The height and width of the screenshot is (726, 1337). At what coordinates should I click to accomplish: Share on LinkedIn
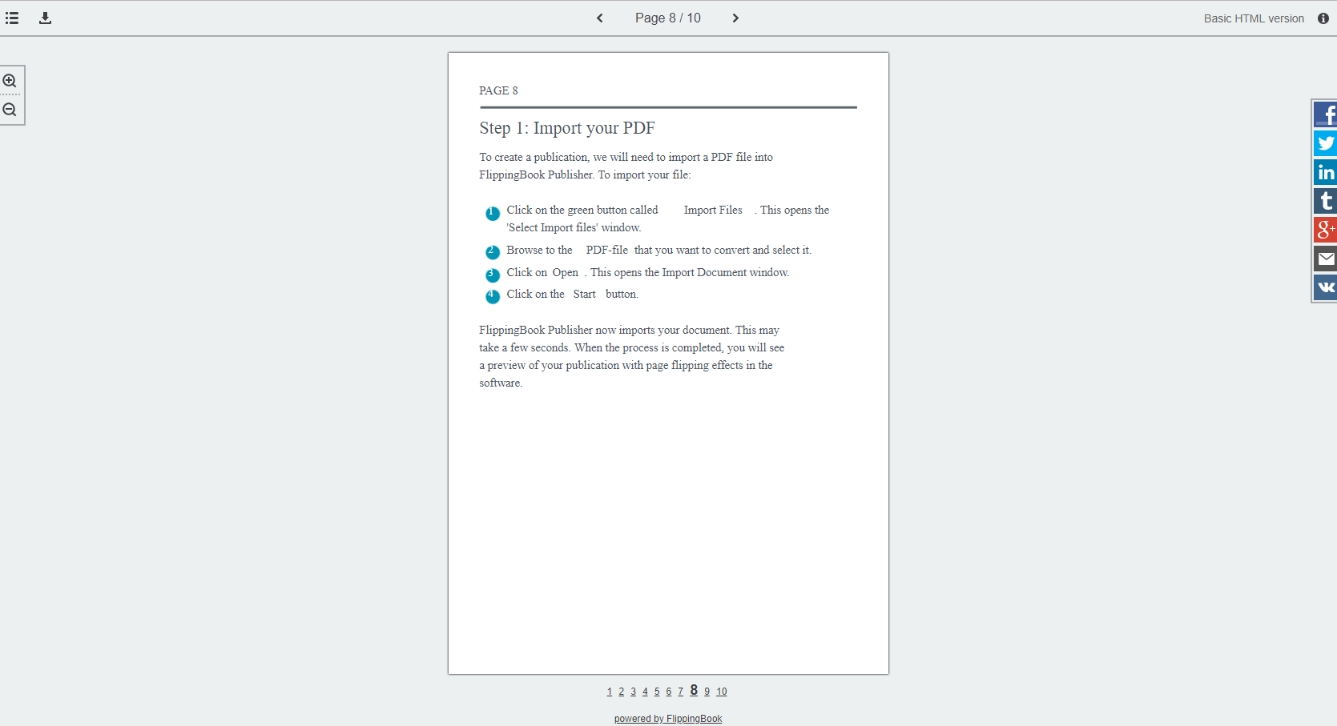(1326, 172)
